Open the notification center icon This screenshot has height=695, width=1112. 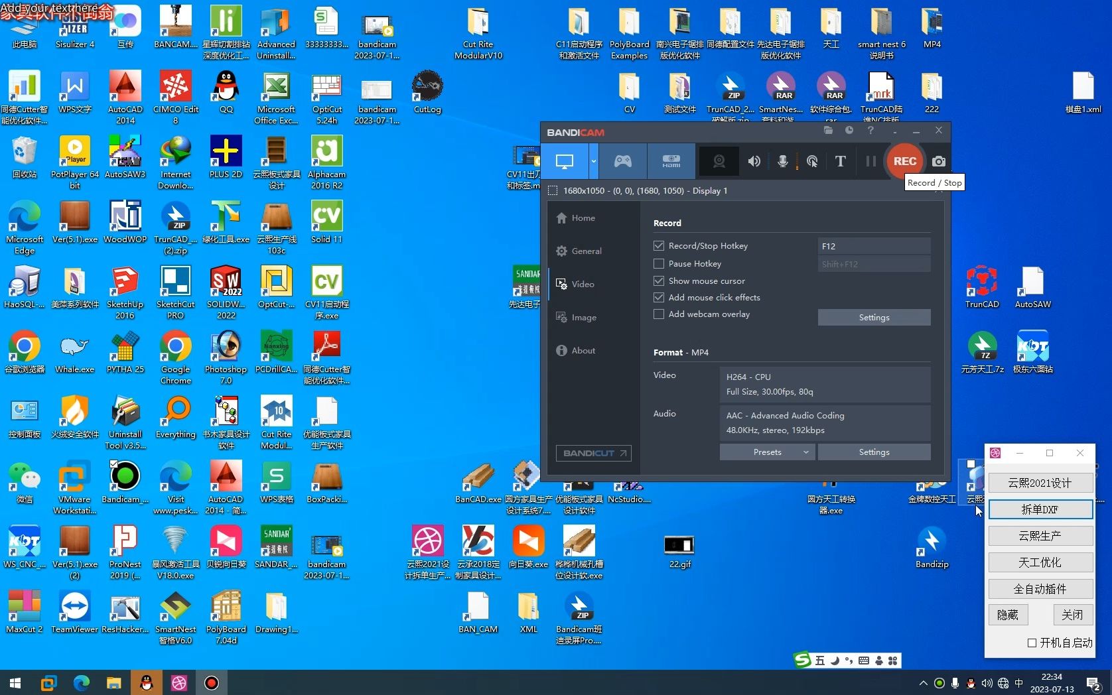[x=1093, y=682]
